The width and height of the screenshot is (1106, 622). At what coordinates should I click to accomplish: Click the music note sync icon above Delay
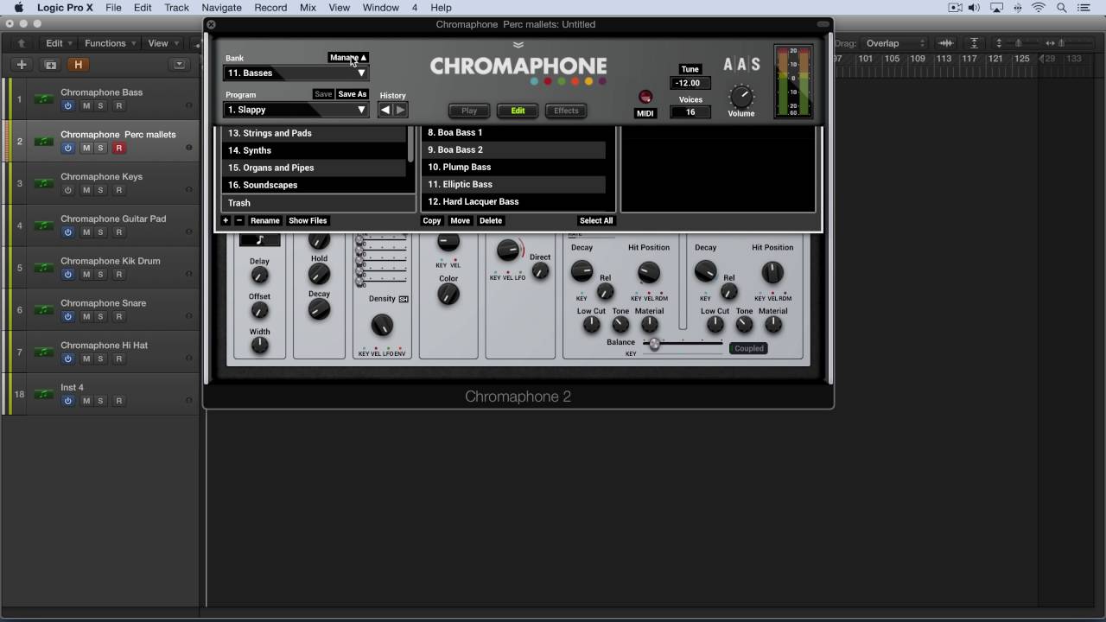259,240
